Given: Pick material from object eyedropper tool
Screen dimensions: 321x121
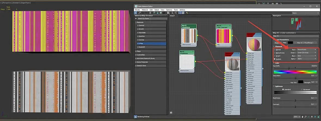Looking at the screenshot, I should (x=140, y=13).
